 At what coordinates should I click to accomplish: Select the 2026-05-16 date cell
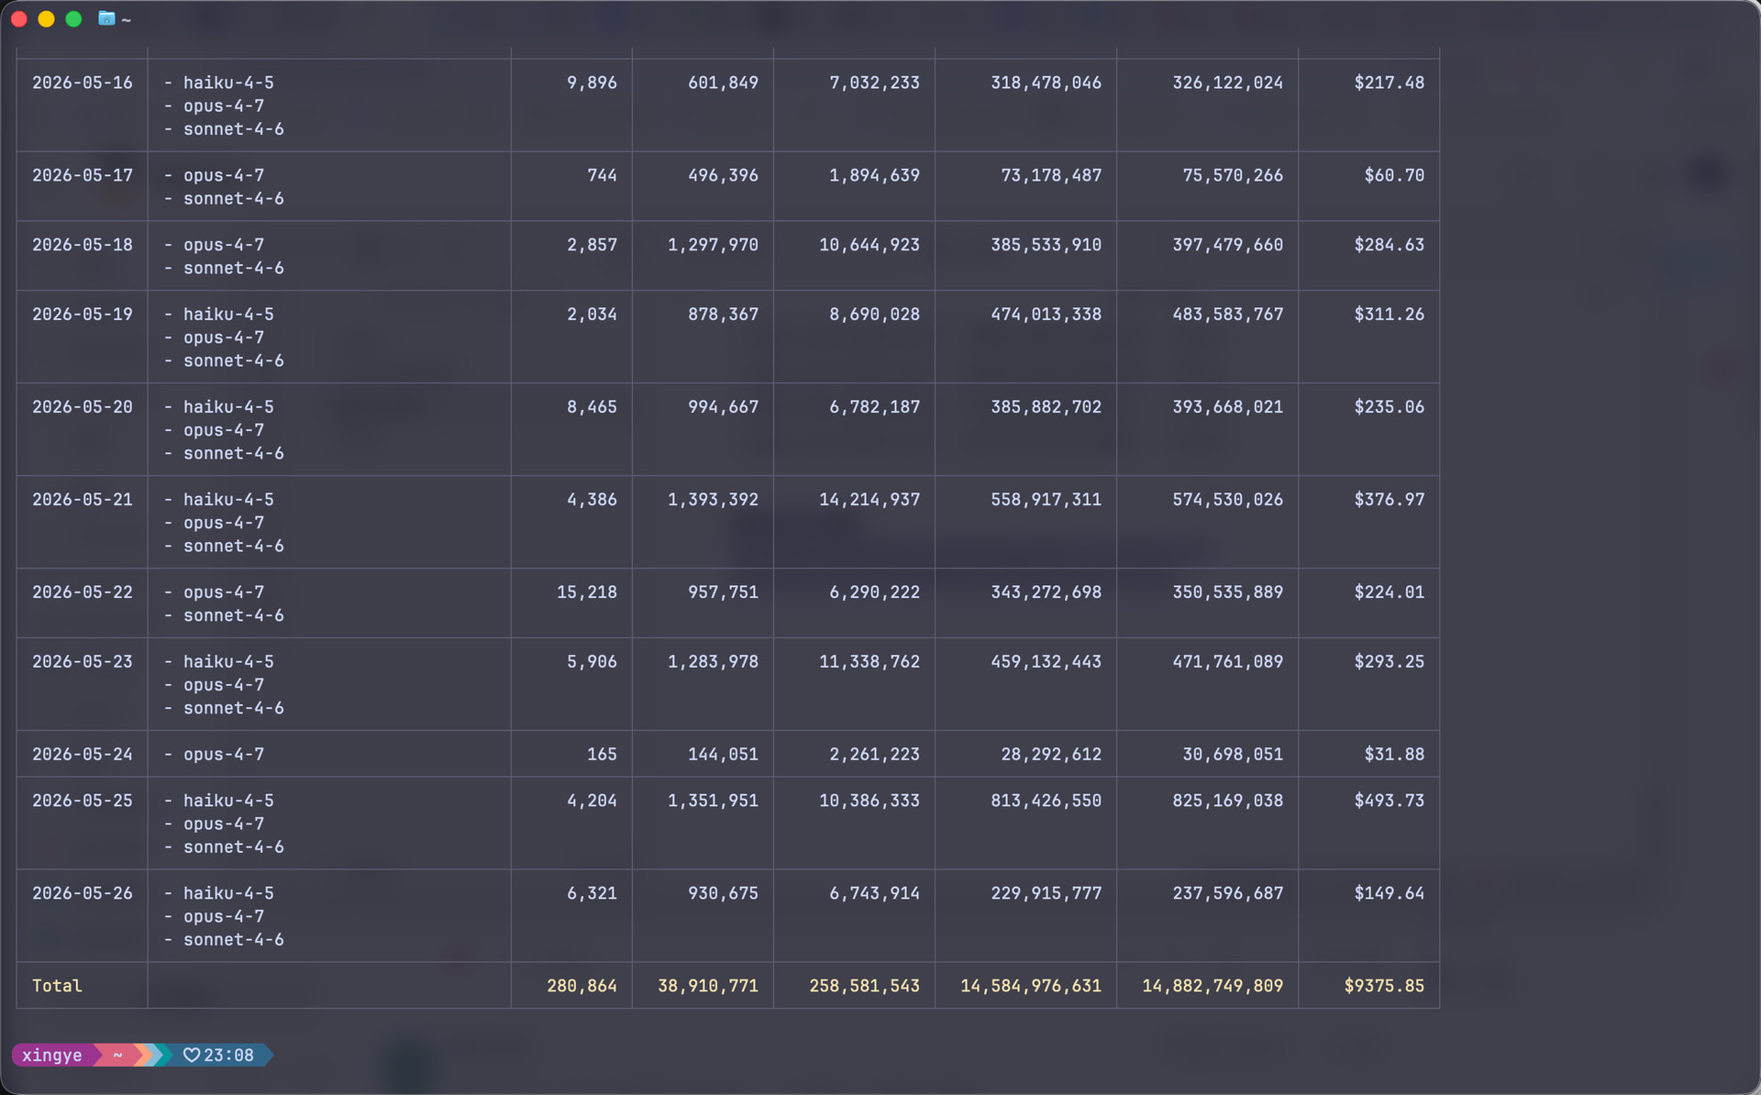coord(83,83)
